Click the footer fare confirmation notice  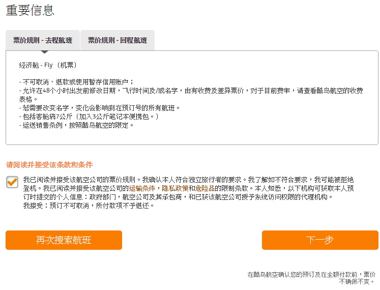tap(311, 277)
